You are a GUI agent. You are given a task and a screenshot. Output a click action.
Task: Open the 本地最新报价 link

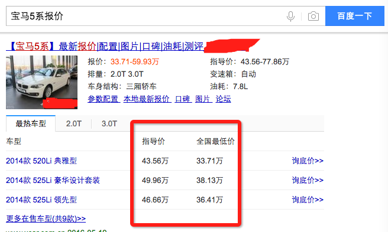click(x=147, y=99)
